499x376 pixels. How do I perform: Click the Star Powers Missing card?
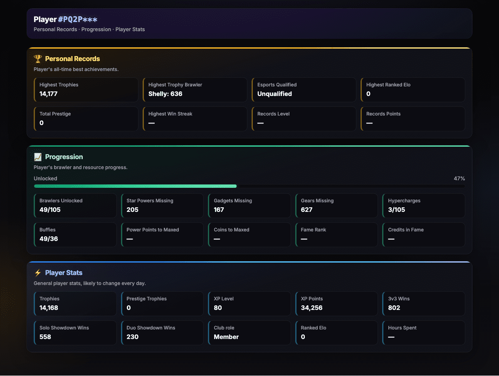point(162,206)
